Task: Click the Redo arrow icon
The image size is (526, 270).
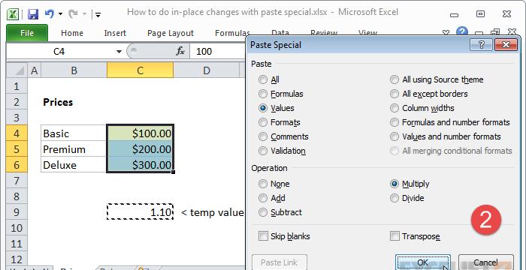Action: 73,13
